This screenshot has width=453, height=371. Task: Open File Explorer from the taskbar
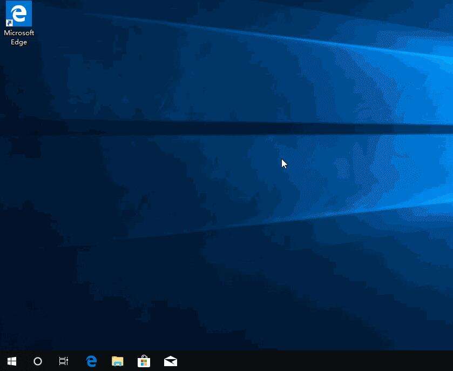pyautogui.click(x=118, y=361)
